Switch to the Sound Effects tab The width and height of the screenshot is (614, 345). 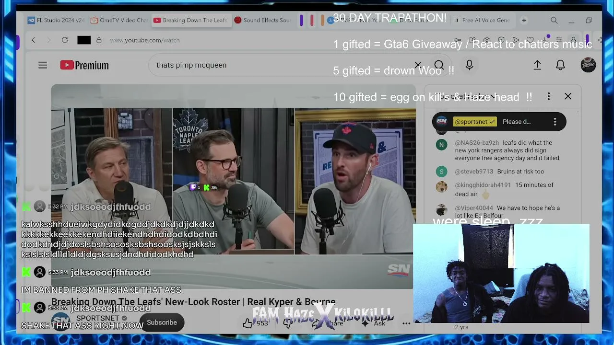click(263, 20)
